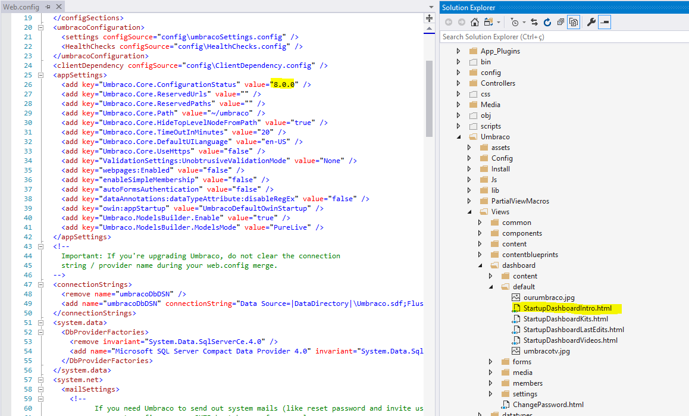Image resolution: width=689 pixels, height=416 pixels.
Task: Click Solution Explorer Forward arrow button
Action: pyautogui.click(x=461, y=22)
